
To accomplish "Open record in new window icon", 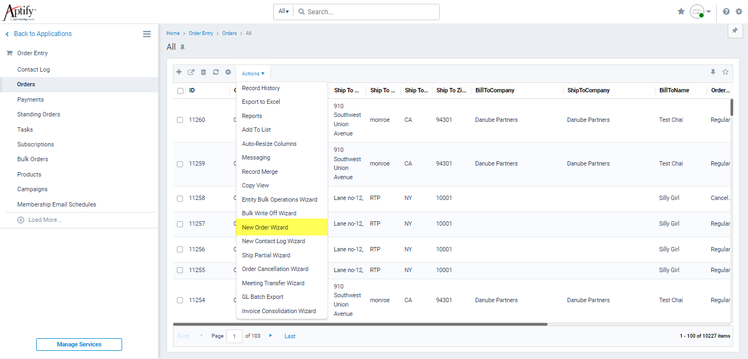I will (x=191, y=72).
